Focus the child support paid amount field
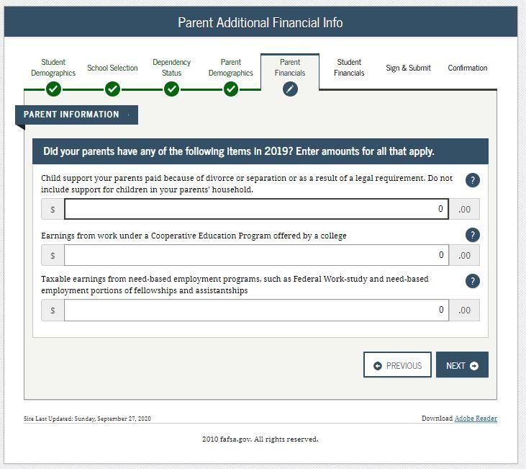The width and height of the screenshot is (526, 469). 256,209
